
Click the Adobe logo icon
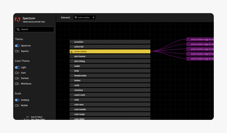click(17, 20)
